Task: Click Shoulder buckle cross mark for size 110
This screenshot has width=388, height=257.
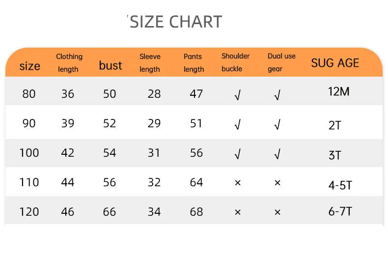Action: [238, 183]
